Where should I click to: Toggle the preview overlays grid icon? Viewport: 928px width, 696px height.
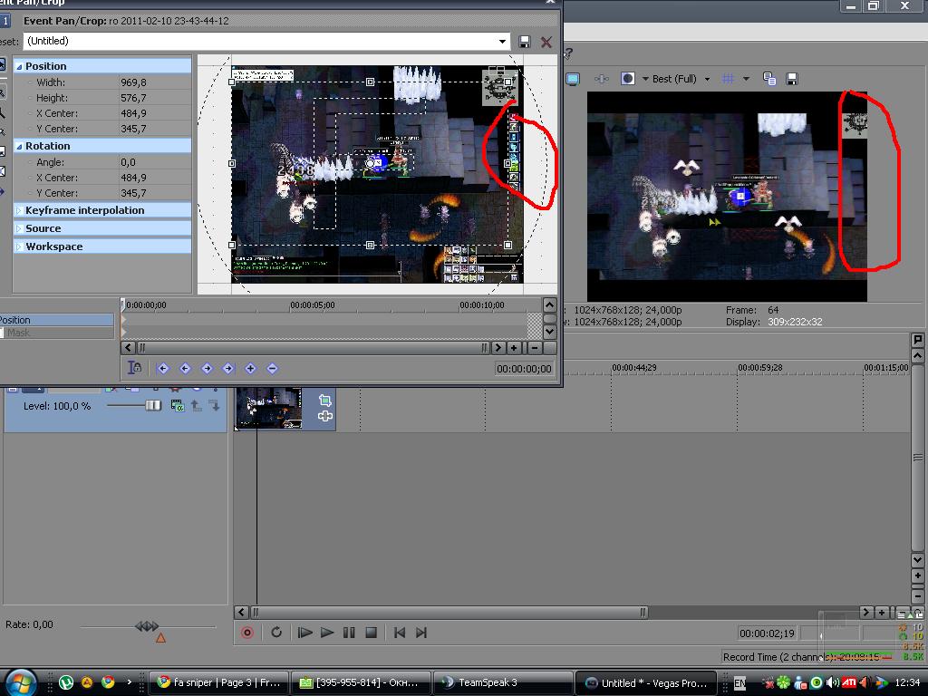point(728,79)
